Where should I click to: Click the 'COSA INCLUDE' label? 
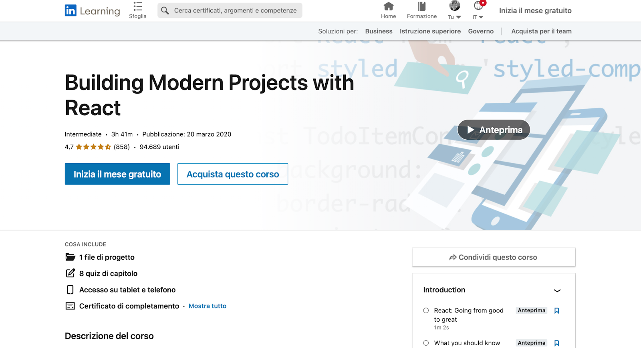click(x=85, y=244)
